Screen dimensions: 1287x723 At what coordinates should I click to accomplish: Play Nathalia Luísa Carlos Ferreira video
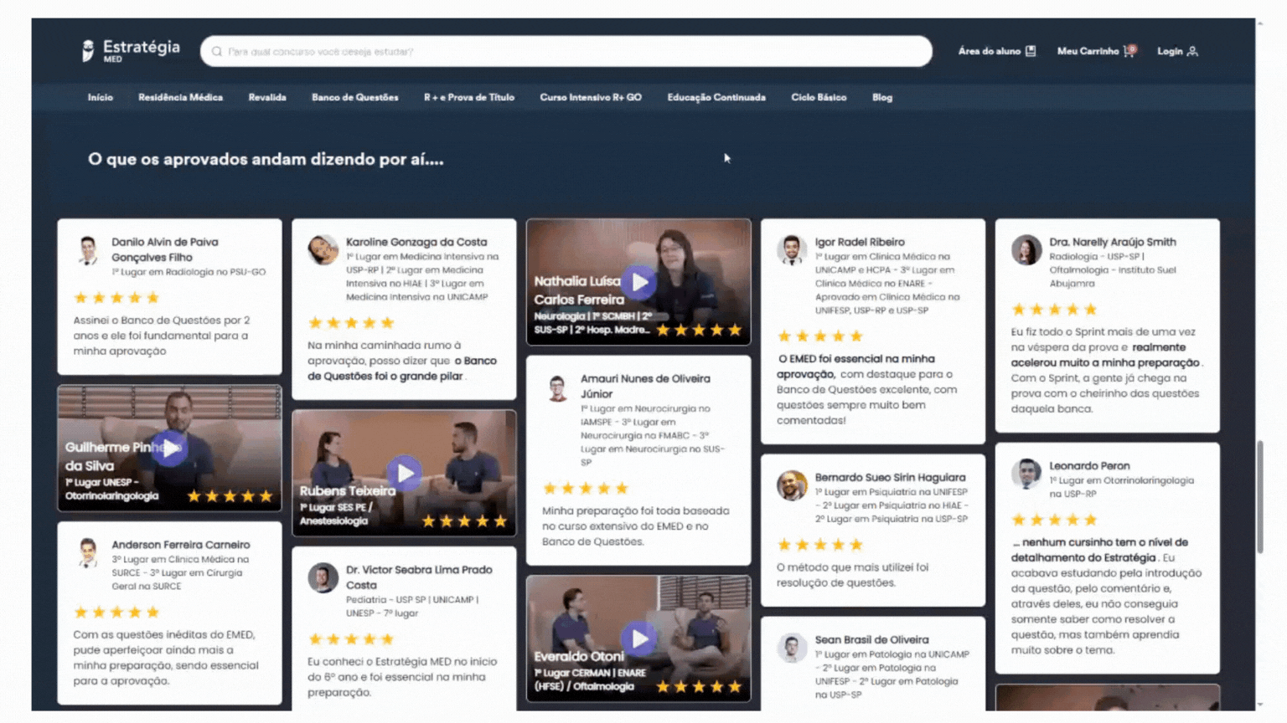[x=639, y=283]
